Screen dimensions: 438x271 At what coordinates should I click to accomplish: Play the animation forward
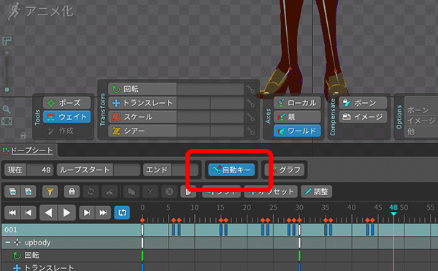(x=66, y=213)
